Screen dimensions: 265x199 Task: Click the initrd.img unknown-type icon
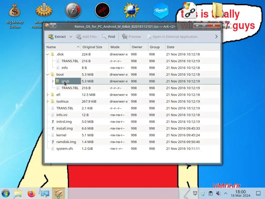click(x=53, y=122)
